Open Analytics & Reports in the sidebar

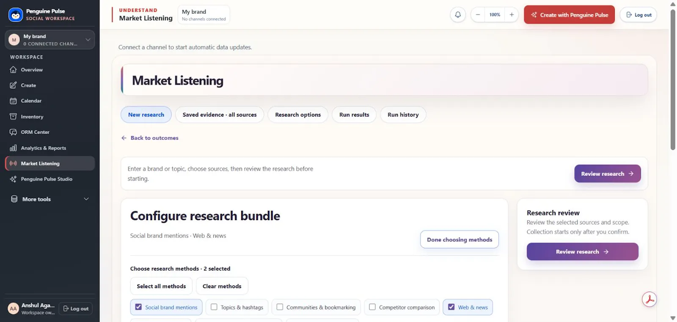[50, 148]
